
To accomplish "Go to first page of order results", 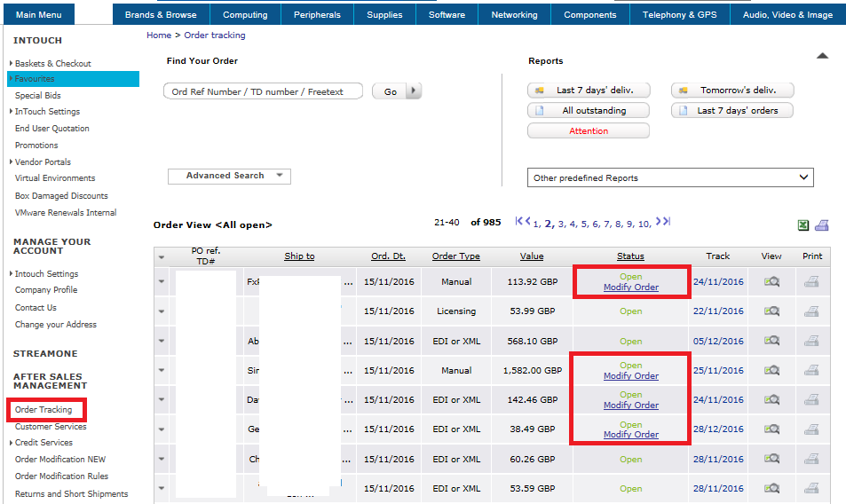I will [x=523, y=222].
